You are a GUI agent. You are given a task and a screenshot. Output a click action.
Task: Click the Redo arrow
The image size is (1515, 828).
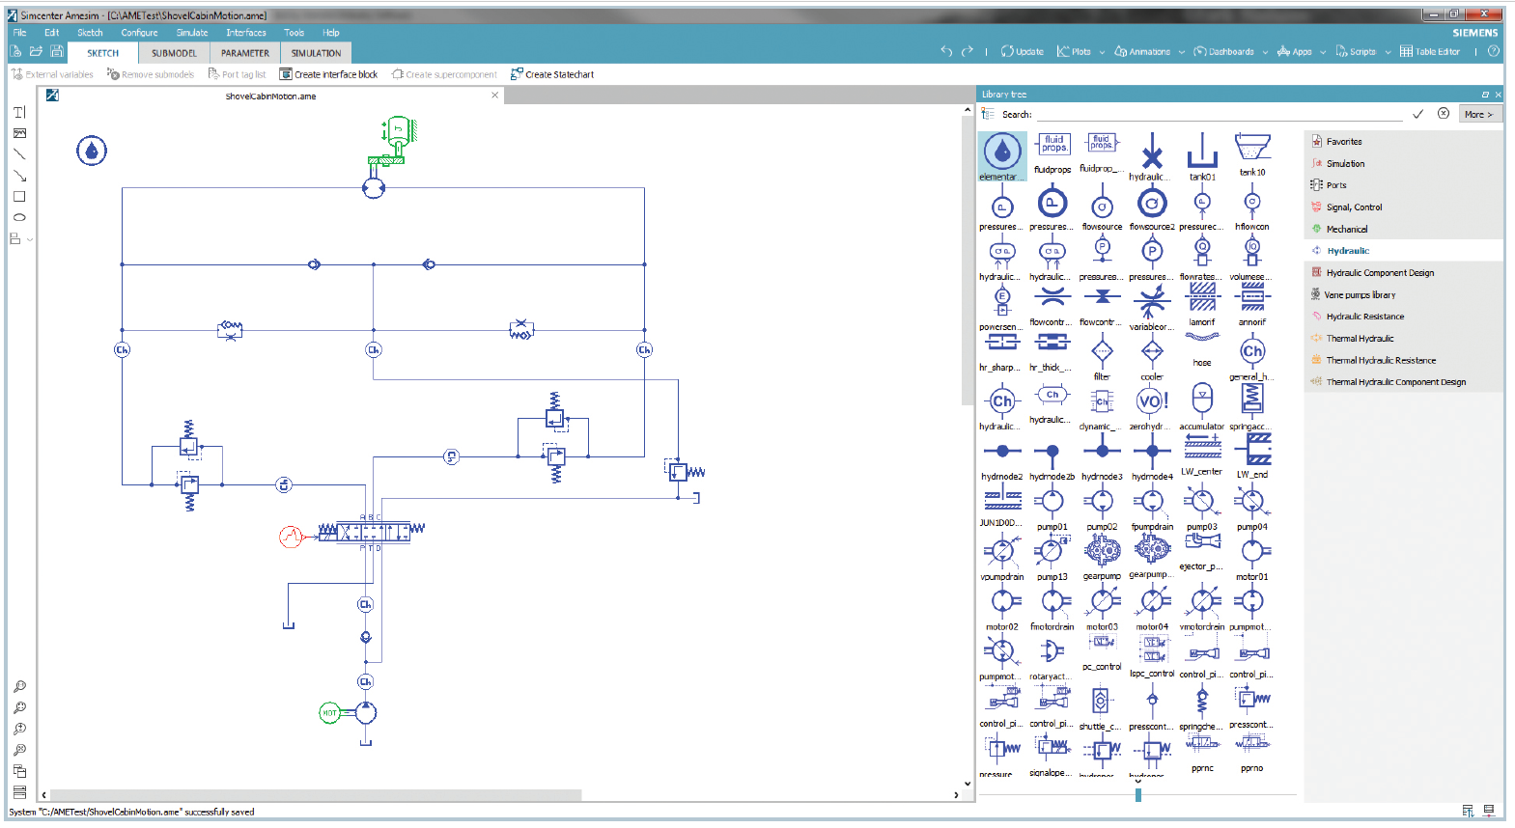coord(968,51)
